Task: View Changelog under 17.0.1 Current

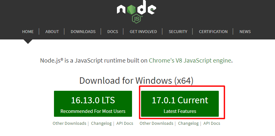Action: pos(188,123)
